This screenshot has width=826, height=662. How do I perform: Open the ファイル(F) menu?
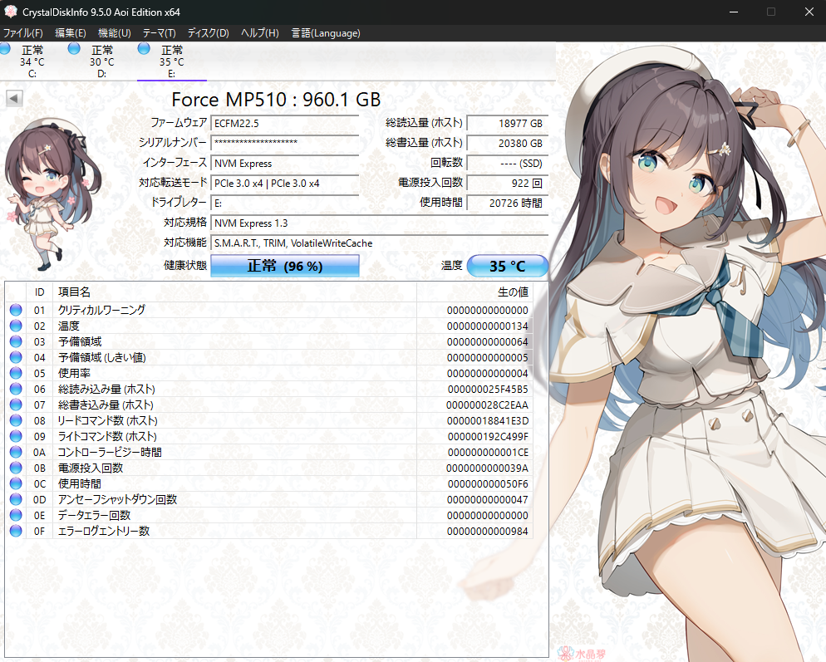pos(22,33)
